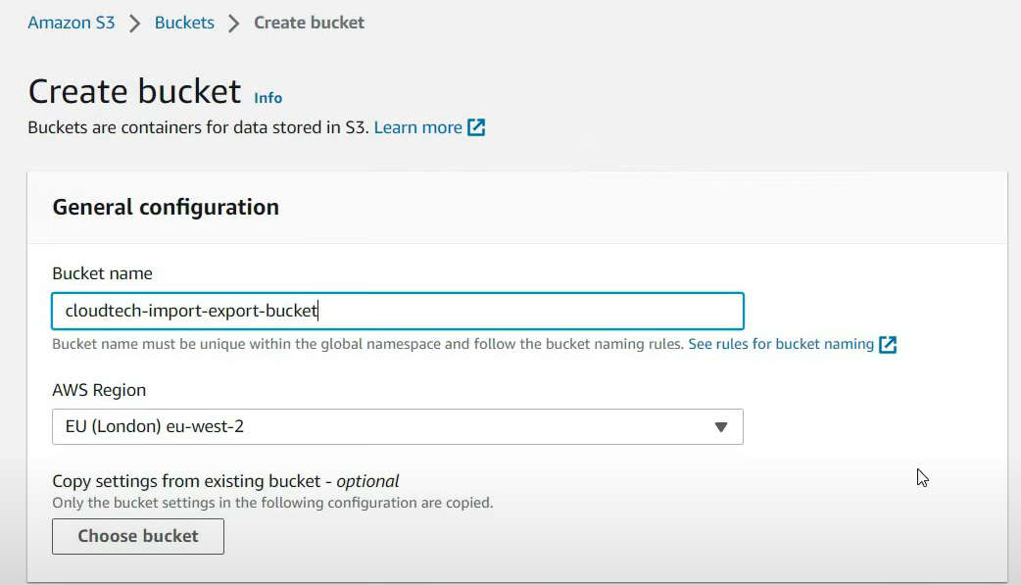Click the Create bucket page title
The height and width of the screenshot is (585, 1021).
pyautogui.click(x=135, y=91)
